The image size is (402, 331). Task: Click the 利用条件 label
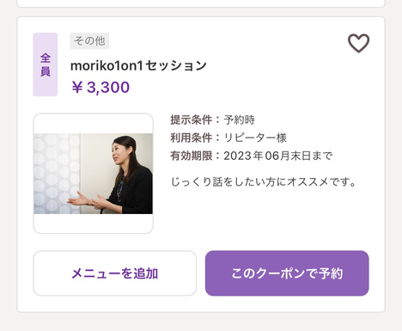[x=192, y=138]
